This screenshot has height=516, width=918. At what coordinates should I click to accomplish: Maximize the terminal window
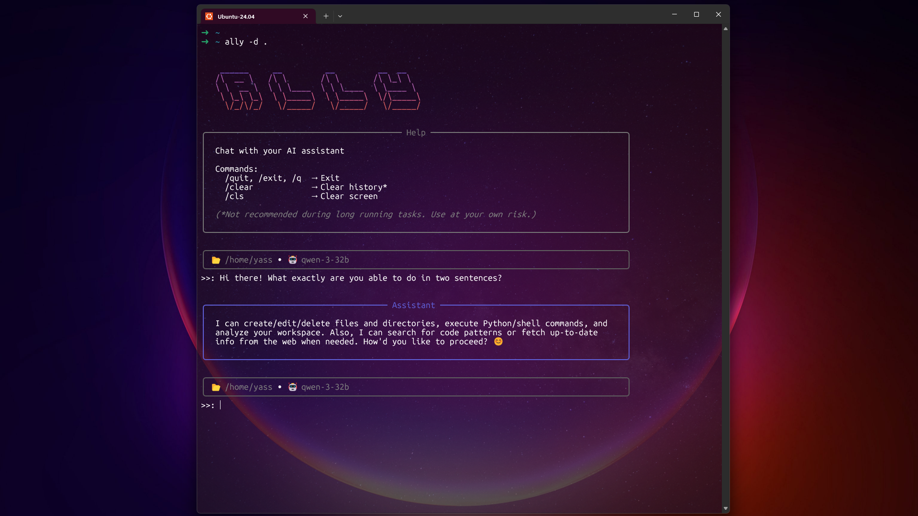(x=697, y=14)
